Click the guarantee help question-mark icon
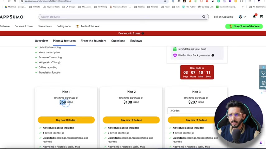 tap(213, 55)
